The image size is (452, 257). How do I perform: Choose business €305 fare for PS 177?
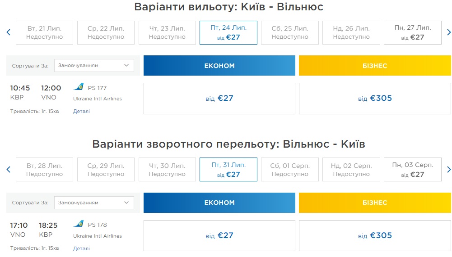(375, 99)
